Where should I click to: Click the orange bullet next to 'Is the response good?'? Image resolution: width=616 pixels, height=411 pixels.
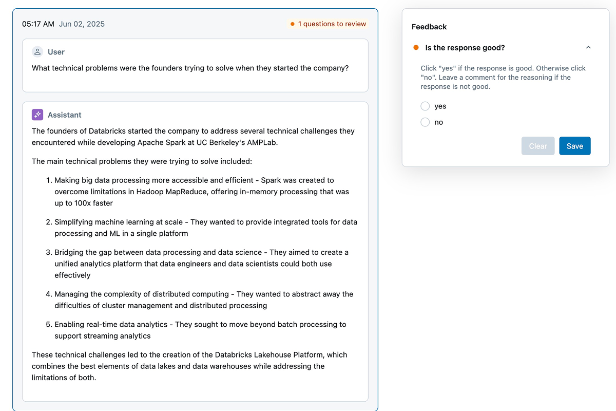(416, 47)
